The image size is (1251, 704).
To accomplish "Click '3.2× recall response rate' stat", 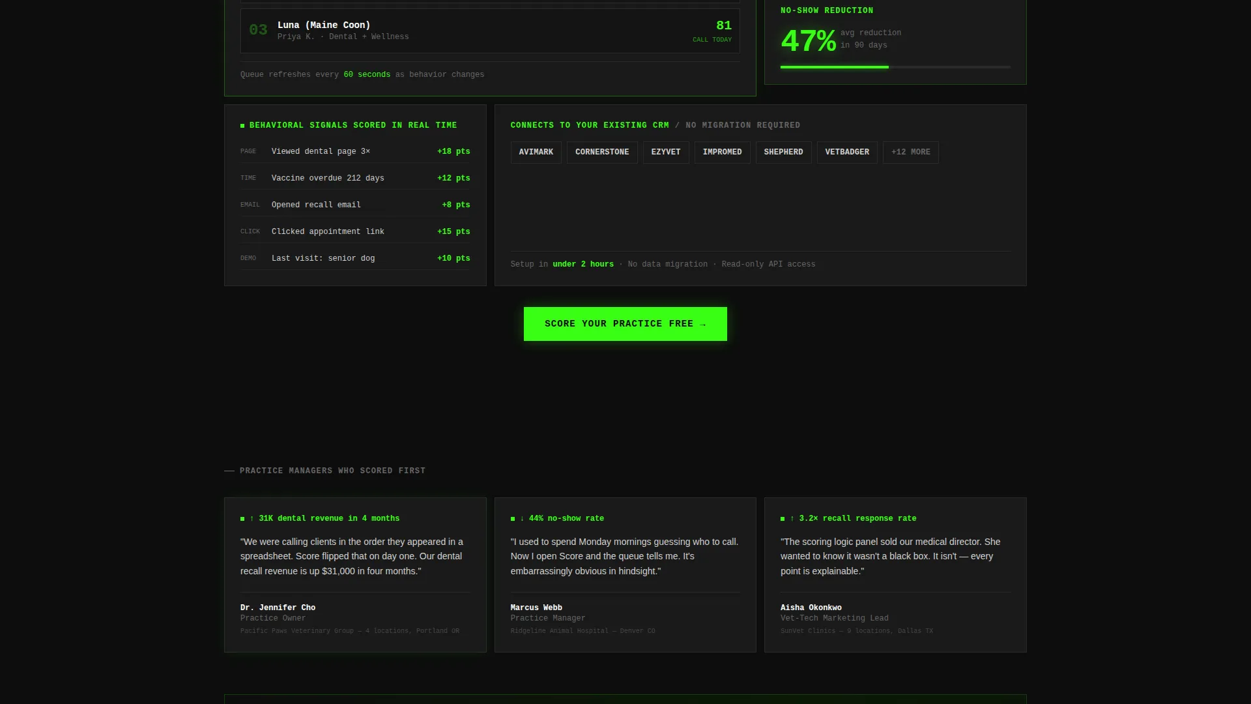I will pyautogui.click(x=857, y=518).
